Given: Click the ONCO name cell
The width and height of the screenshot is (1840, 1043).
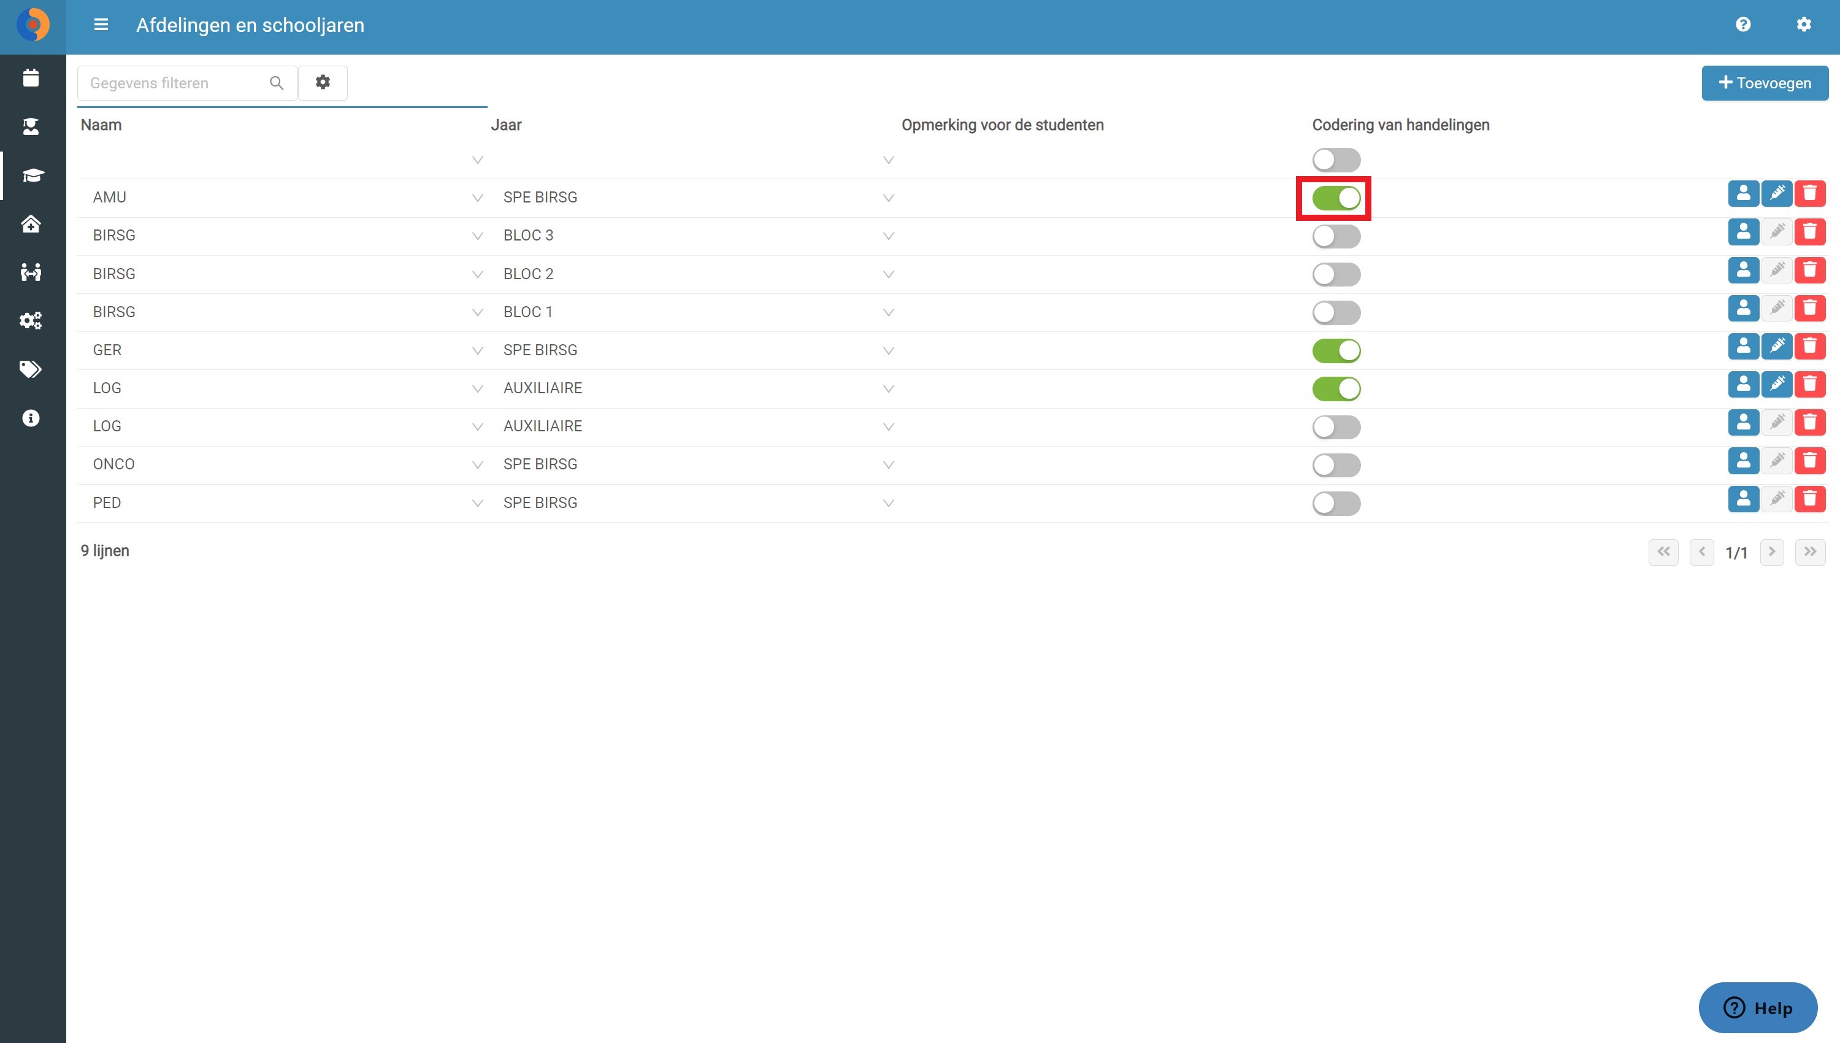Looking at the screenshot, I should (x=114, y=465).
